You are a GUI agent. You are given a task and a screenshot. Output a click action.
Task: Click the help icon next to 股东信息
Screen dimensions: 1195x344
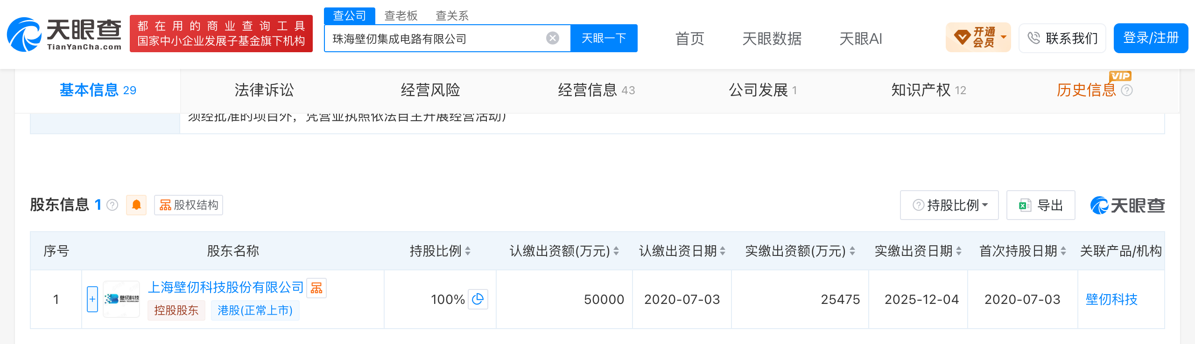[112, 205]
